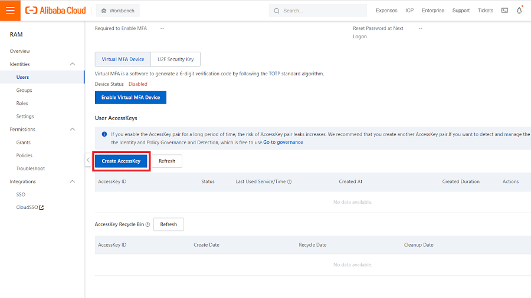Collapse the Identities section
This screenshot has height=298, width=531.
[x=73, y=64]
